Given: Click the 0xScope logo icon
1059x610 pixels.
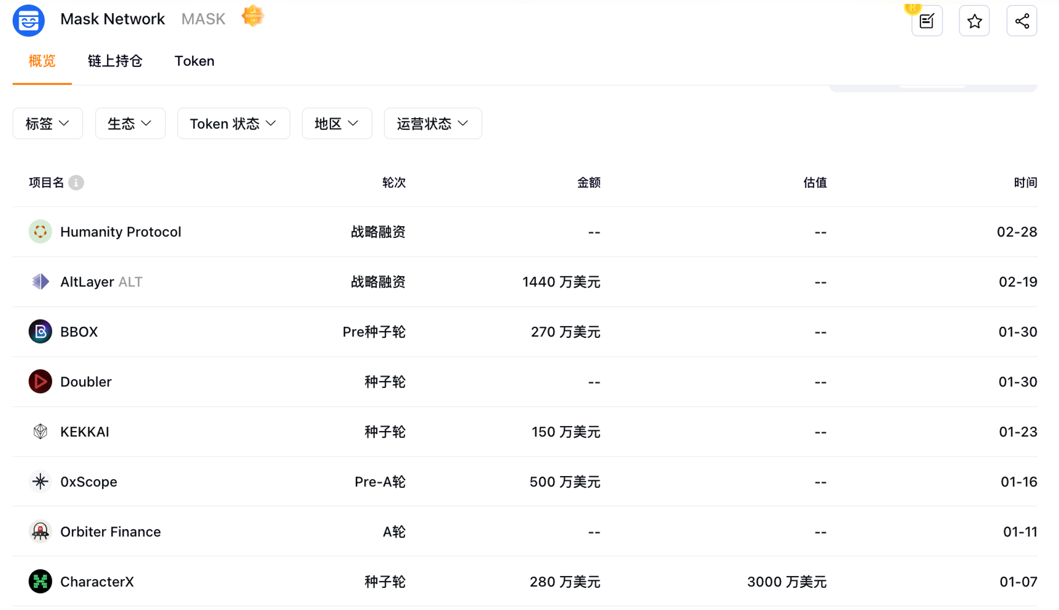Looking at the screenshot, I should point(40,481).
